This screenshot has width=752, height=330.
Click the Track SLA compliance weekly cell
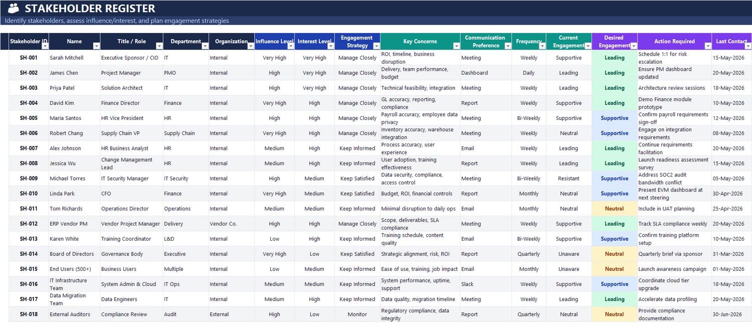[674, 224]
